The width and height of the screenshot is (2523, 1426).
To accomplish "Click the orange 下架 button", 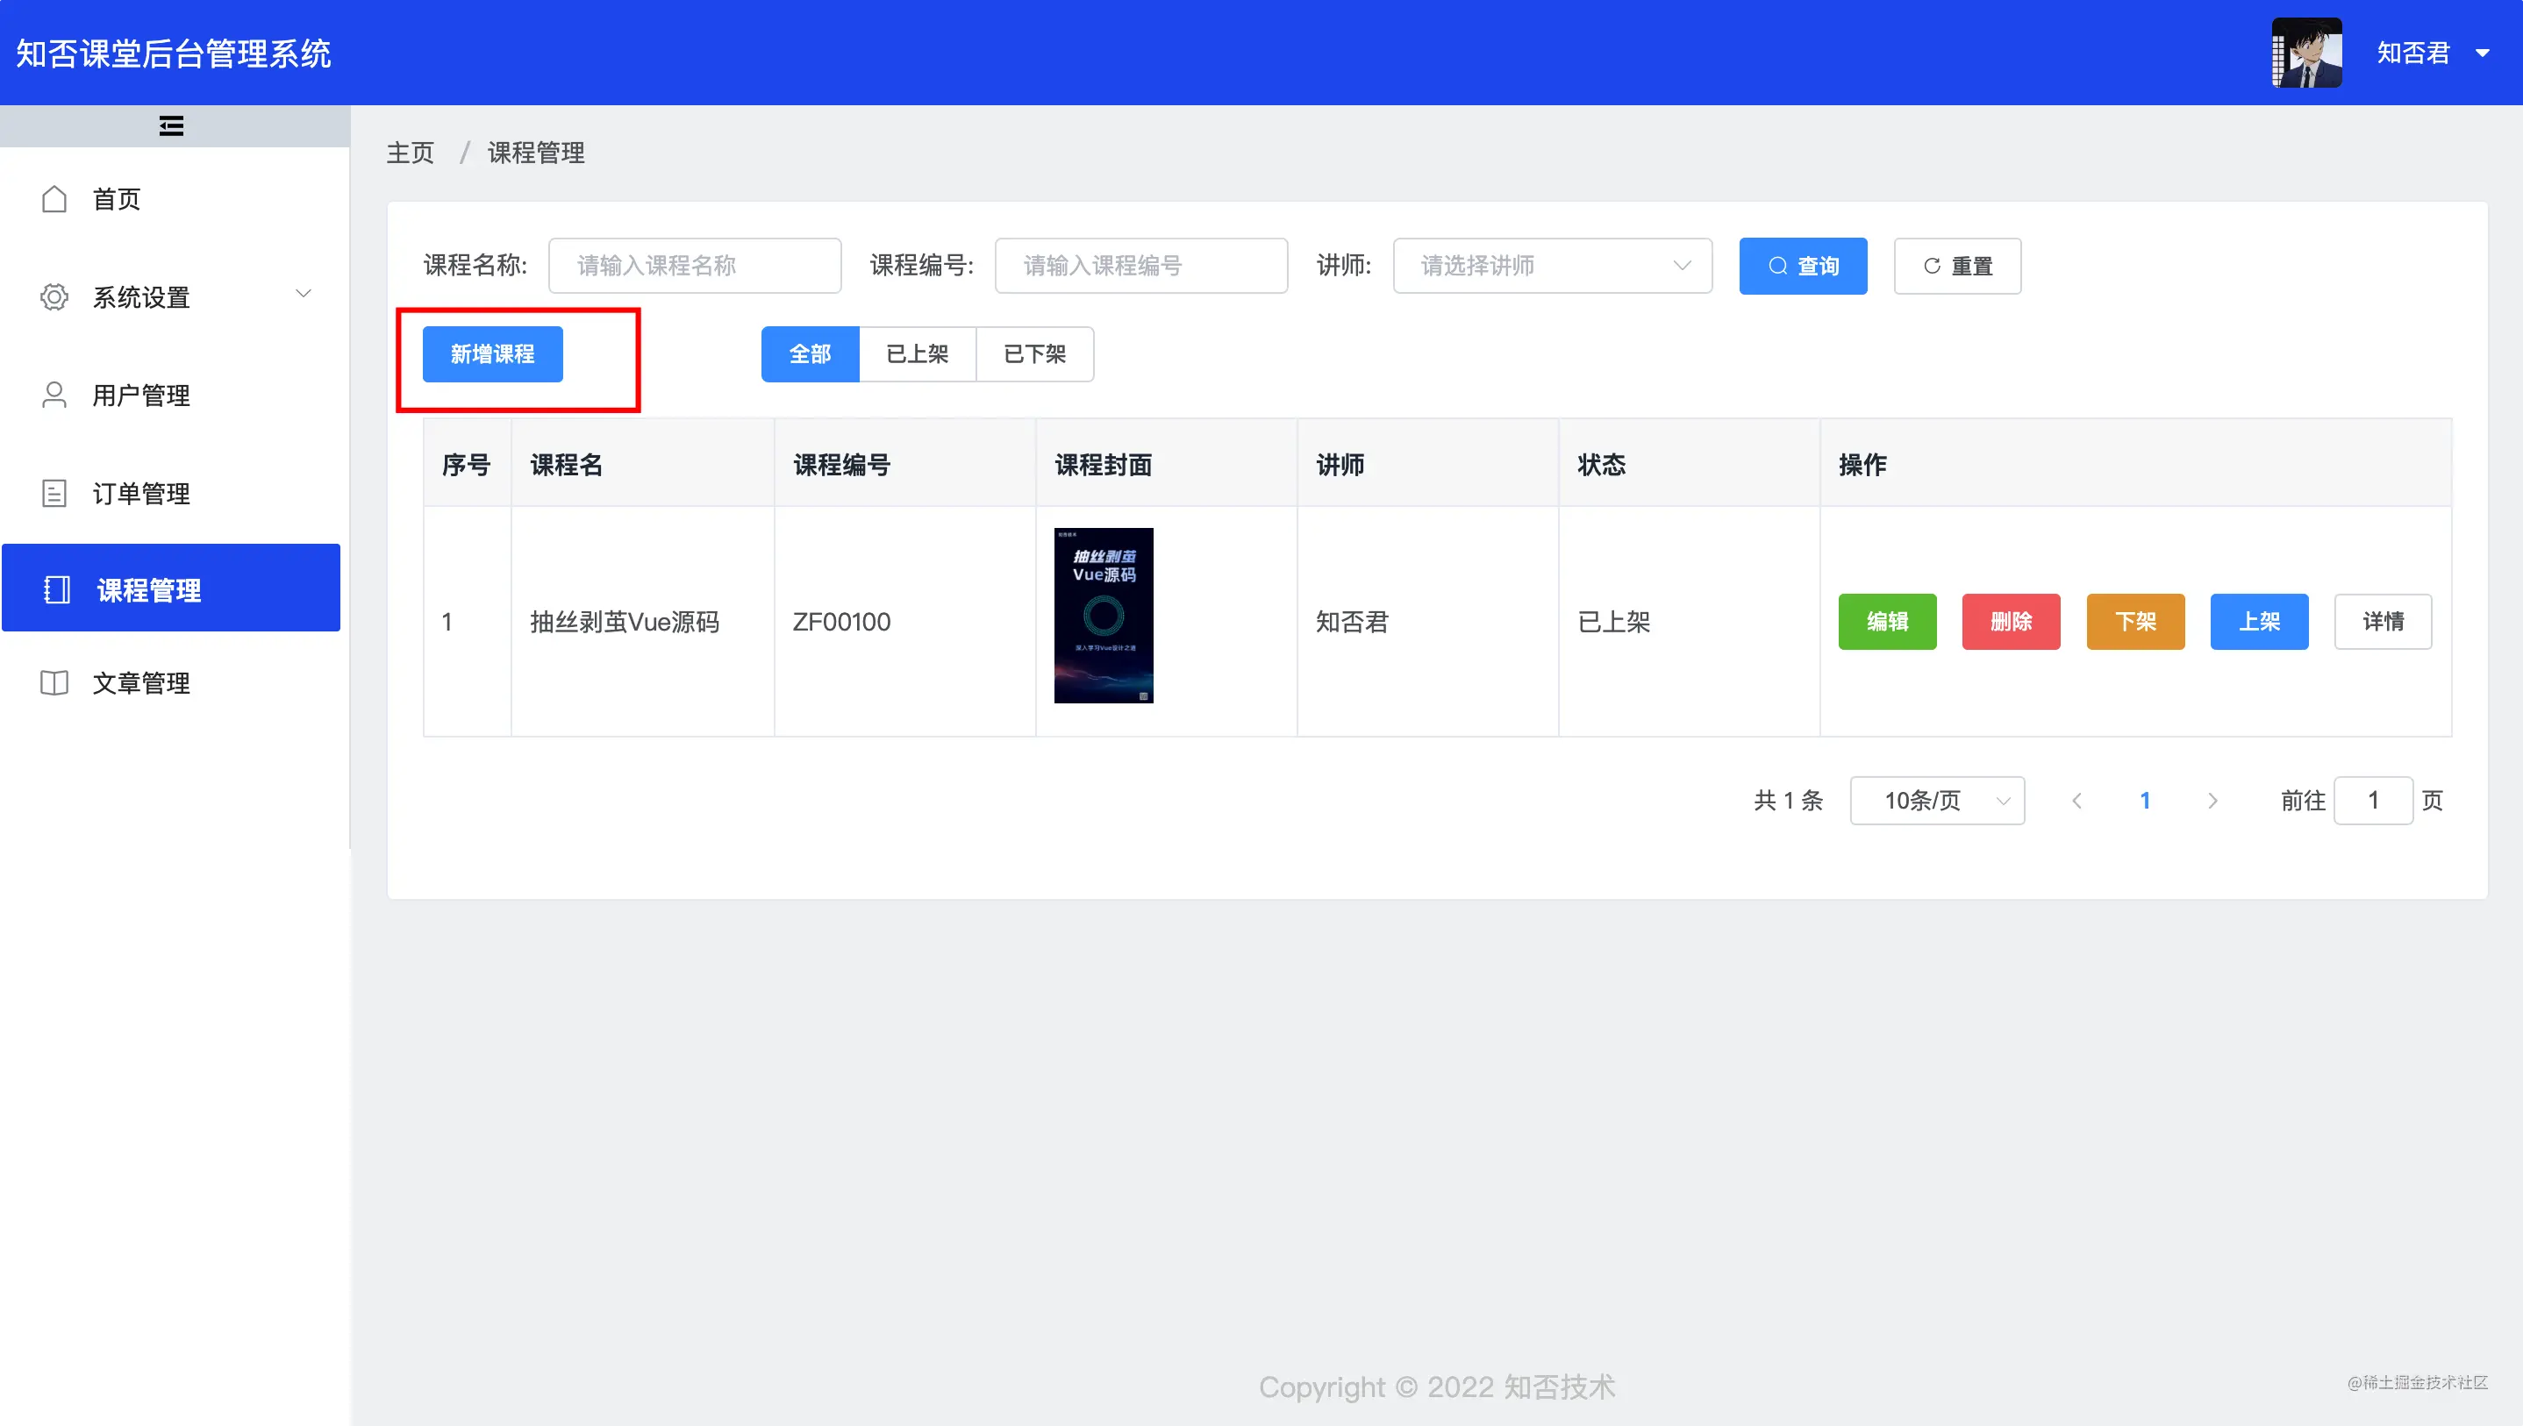I will coord(2135,621).
